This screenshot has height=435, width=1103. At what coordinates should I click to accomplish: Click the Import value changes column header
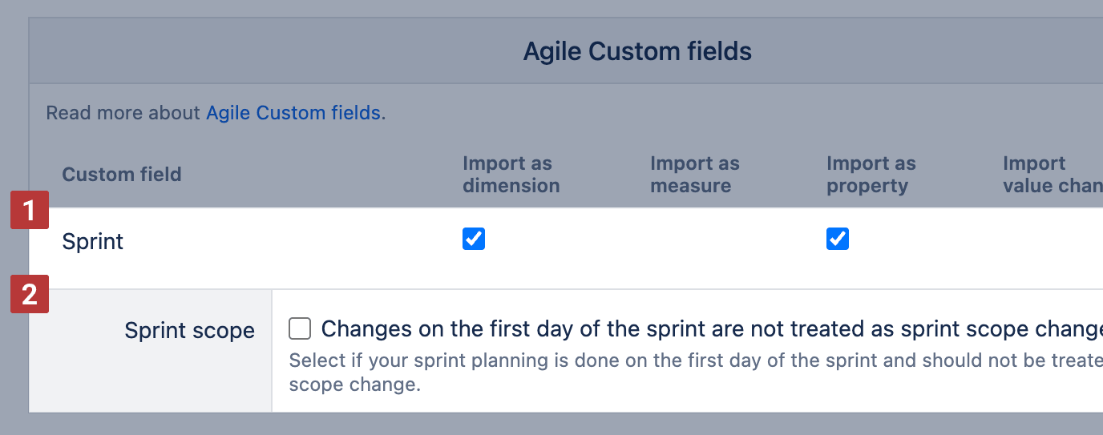(1050, 175)
